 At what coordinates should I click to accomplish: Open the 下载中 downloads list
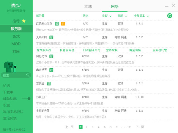[8, 92]
